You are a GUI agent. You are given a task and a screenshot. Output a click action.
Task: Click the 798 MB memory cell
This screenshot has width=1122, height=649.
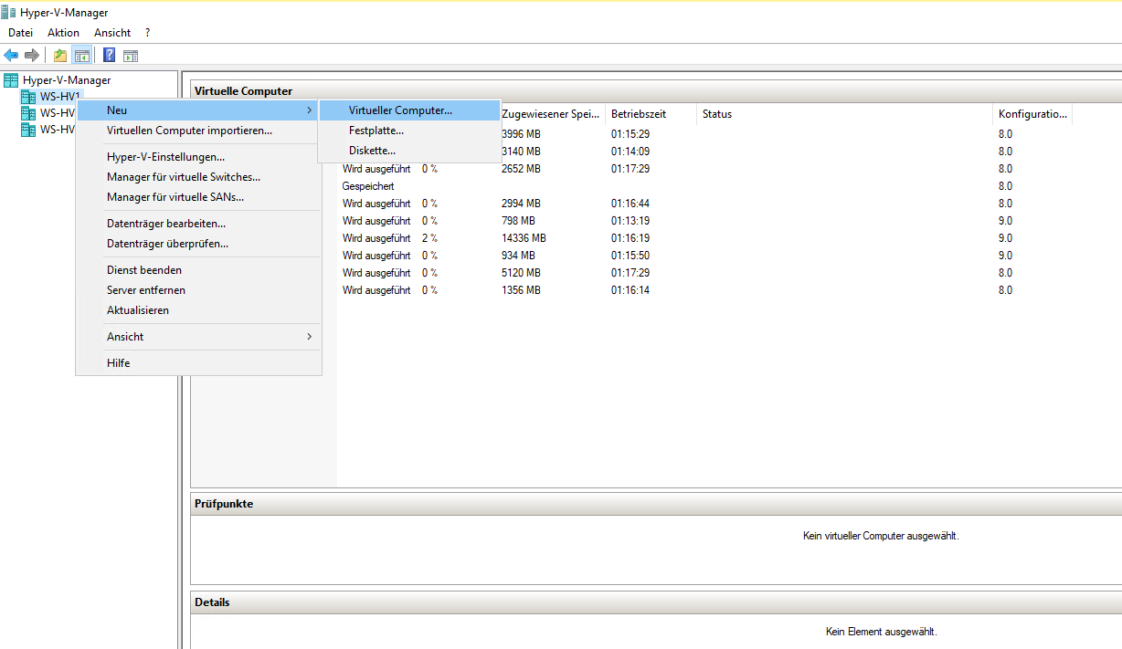point(518,221)
